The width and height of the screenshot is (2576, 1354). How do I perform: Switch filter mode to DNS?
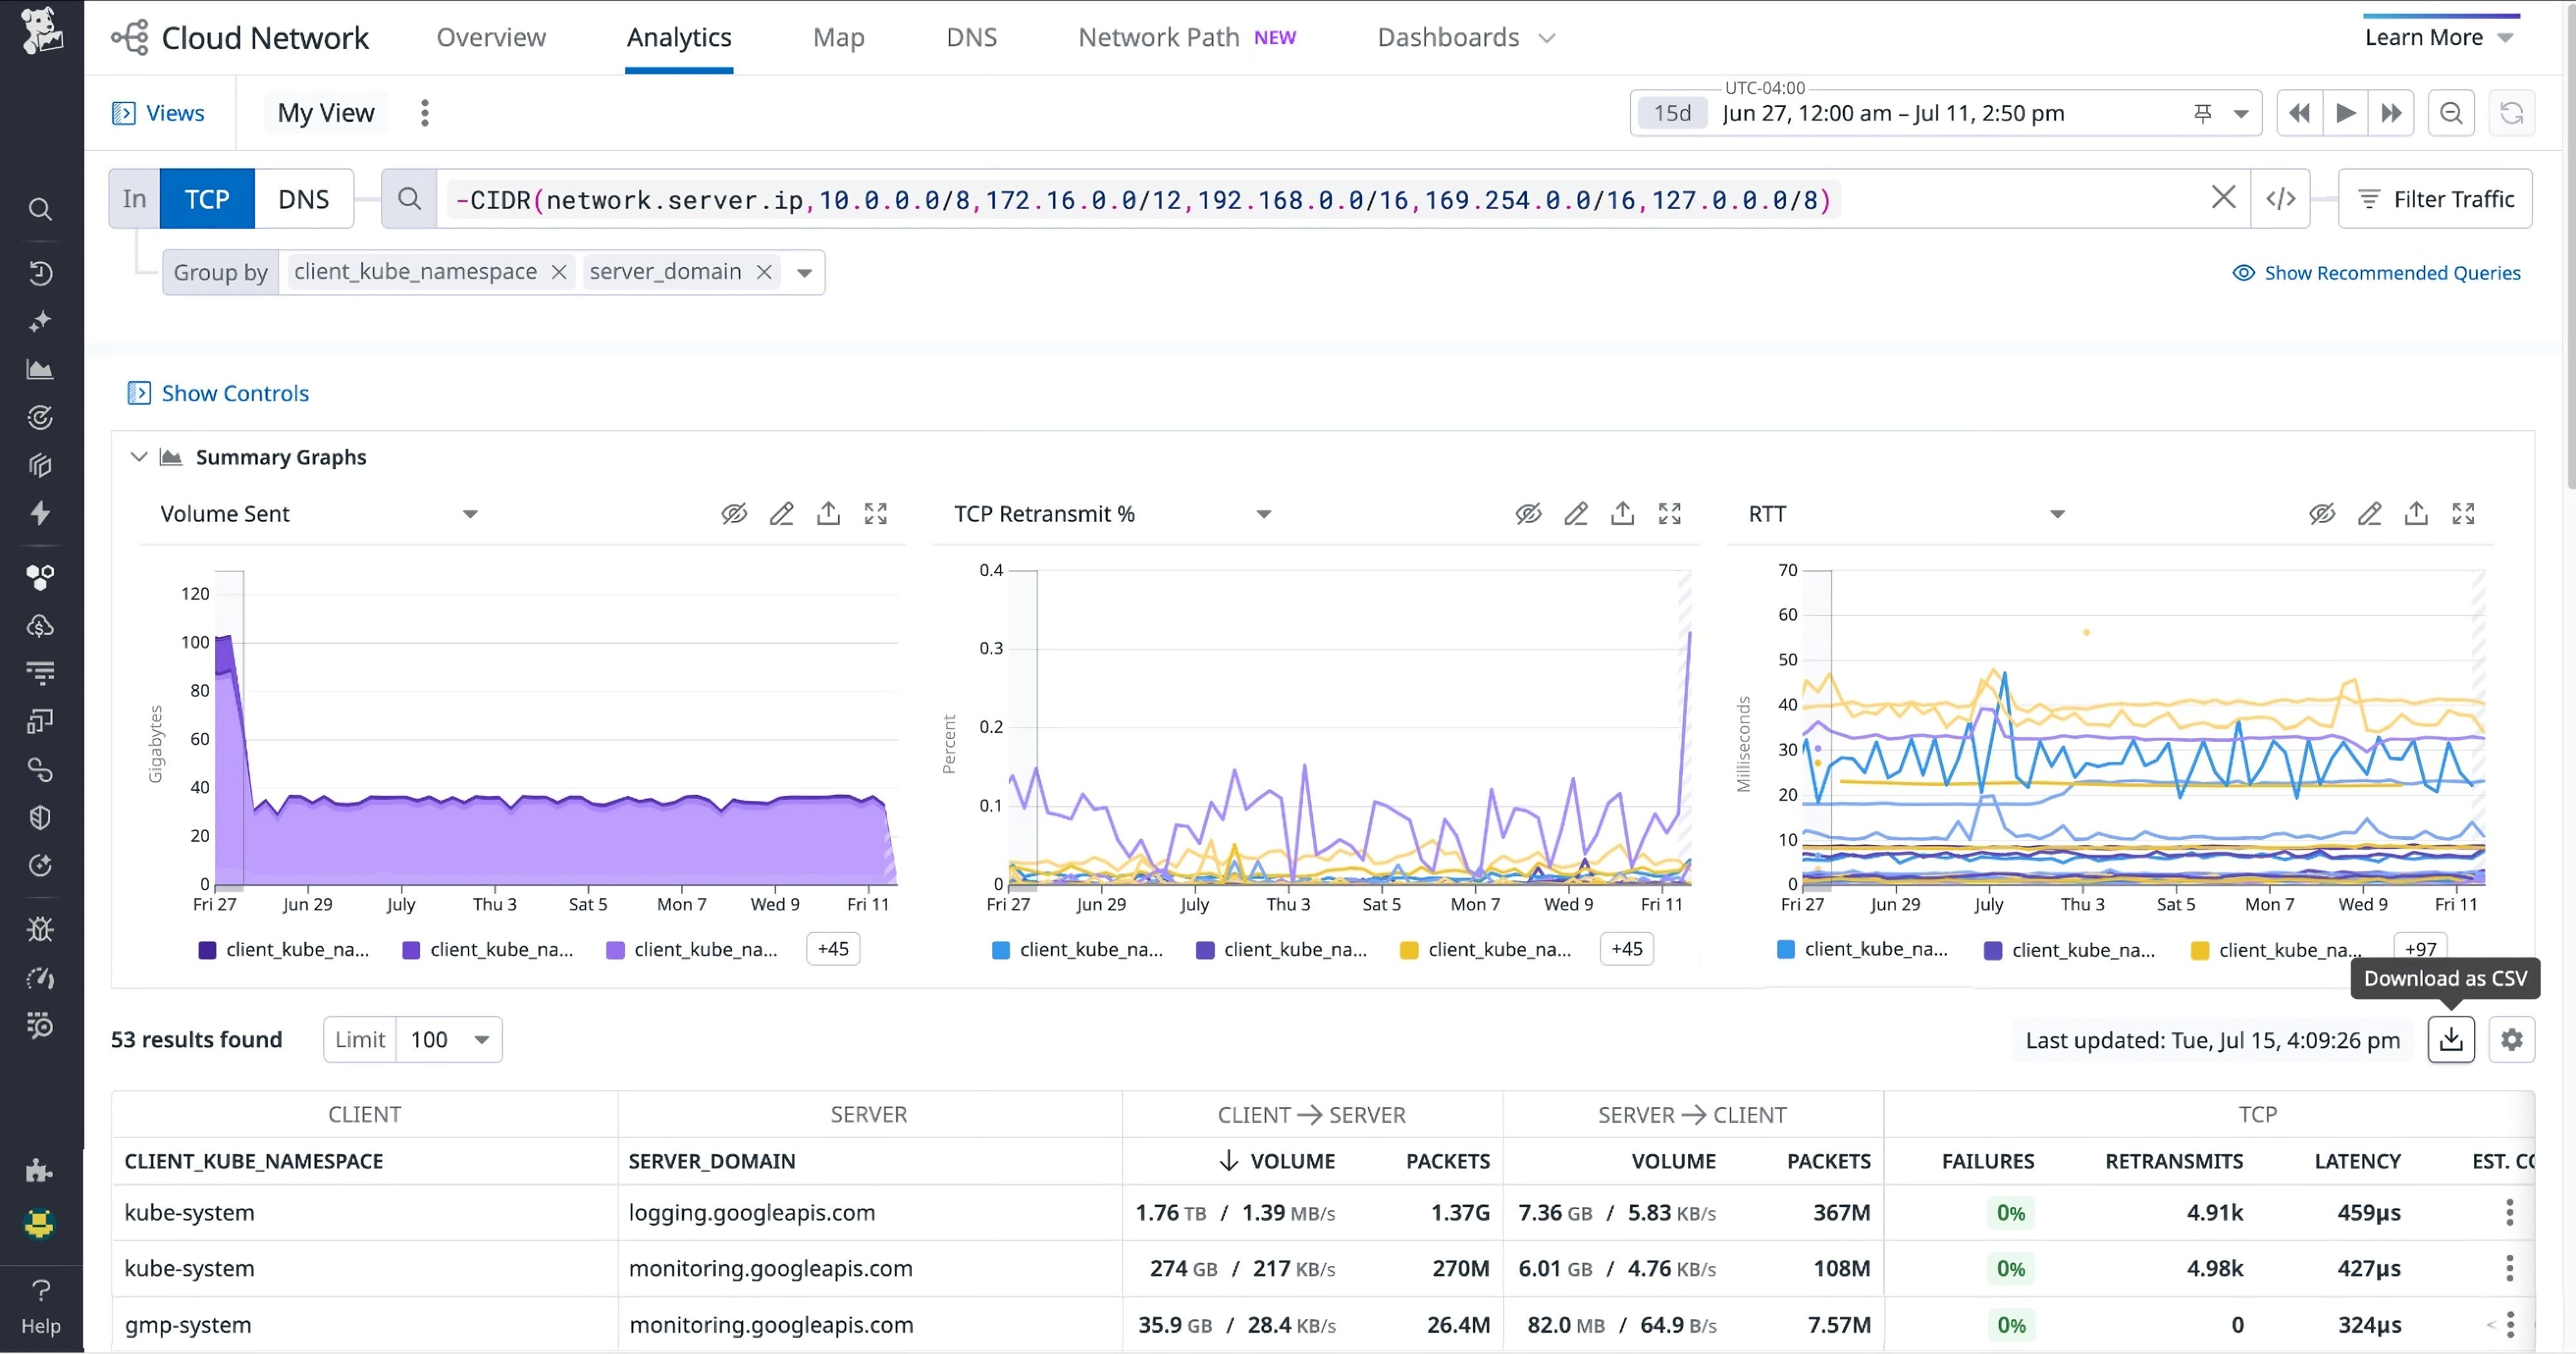pyautogui.click(x=303, y=198)
